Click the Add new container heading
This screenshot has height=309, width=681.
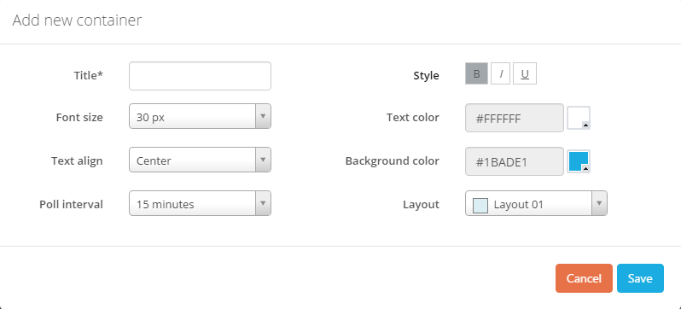click(x=77, y=20)
